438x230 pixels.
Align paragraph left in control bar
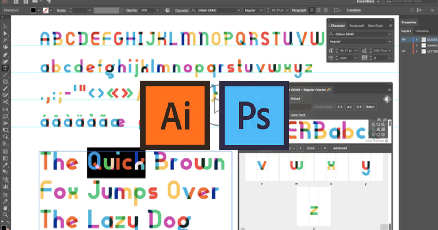[311, 11]
